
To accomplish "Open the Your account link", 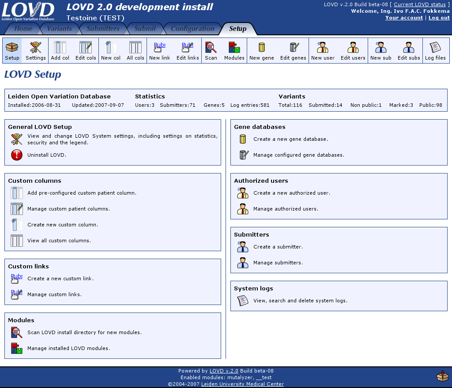I will point(404,18).
